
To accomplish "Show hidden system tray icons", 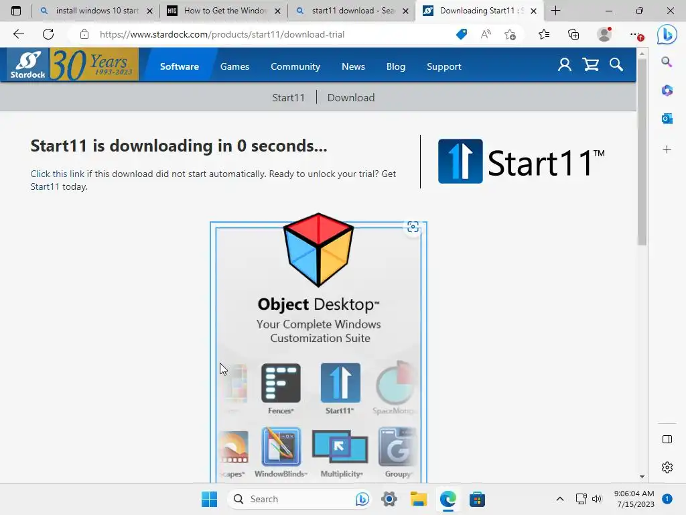I will (x=559, y=499).
